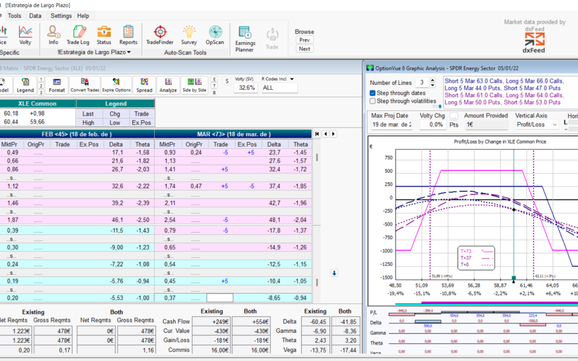
Task: Open the Help menu
Action: 83,16
